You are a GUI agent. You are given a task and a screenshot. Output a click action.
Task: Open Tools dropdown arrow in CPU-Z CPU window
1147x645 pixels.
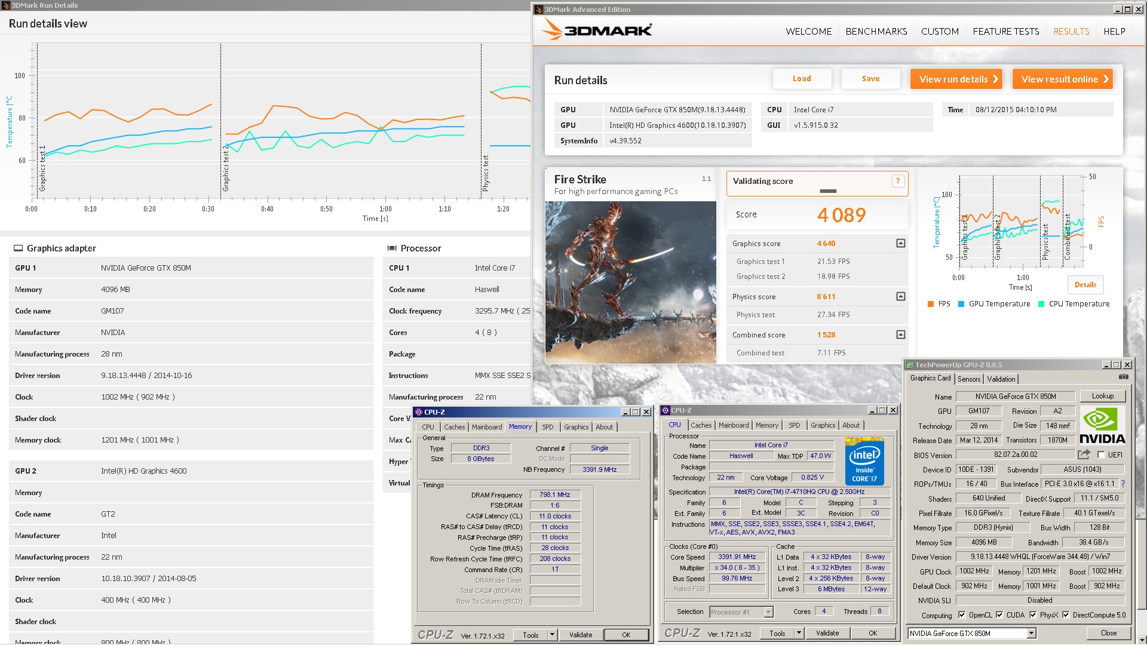799,633
